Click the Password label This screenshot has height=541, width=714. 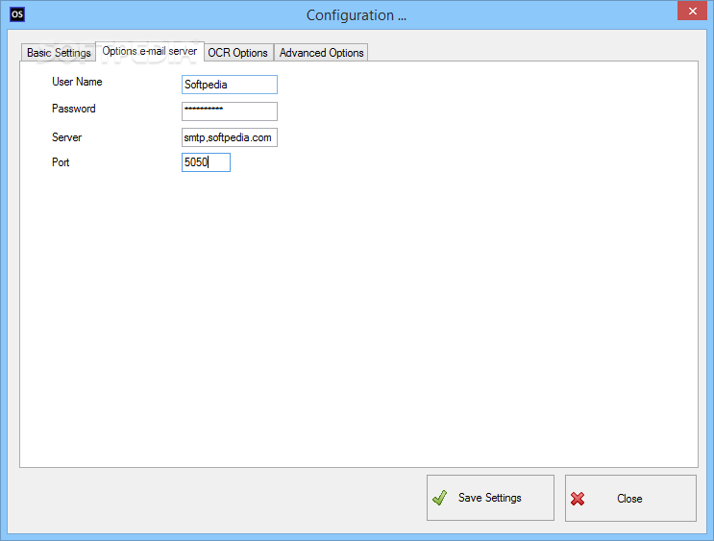coord(74,109)
